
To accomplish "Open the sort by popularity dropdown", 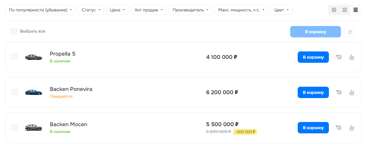I will (40, 10).
